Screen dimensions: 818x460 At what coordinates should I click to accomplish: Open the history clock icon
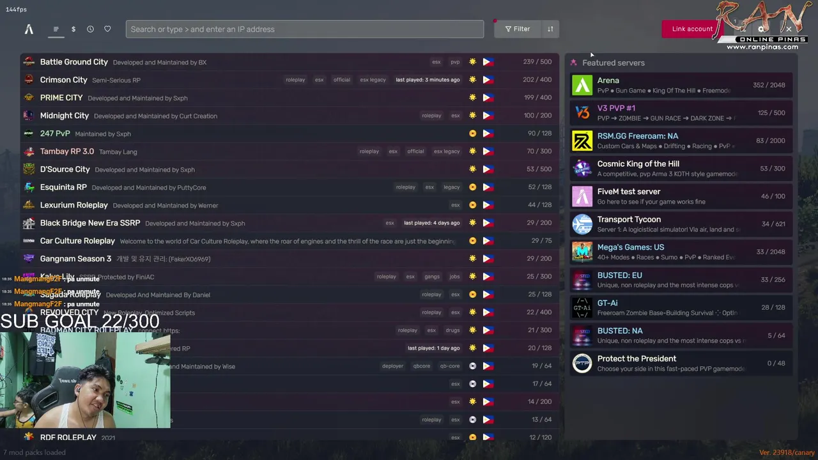pyautogui.click(x=90, y=29)
